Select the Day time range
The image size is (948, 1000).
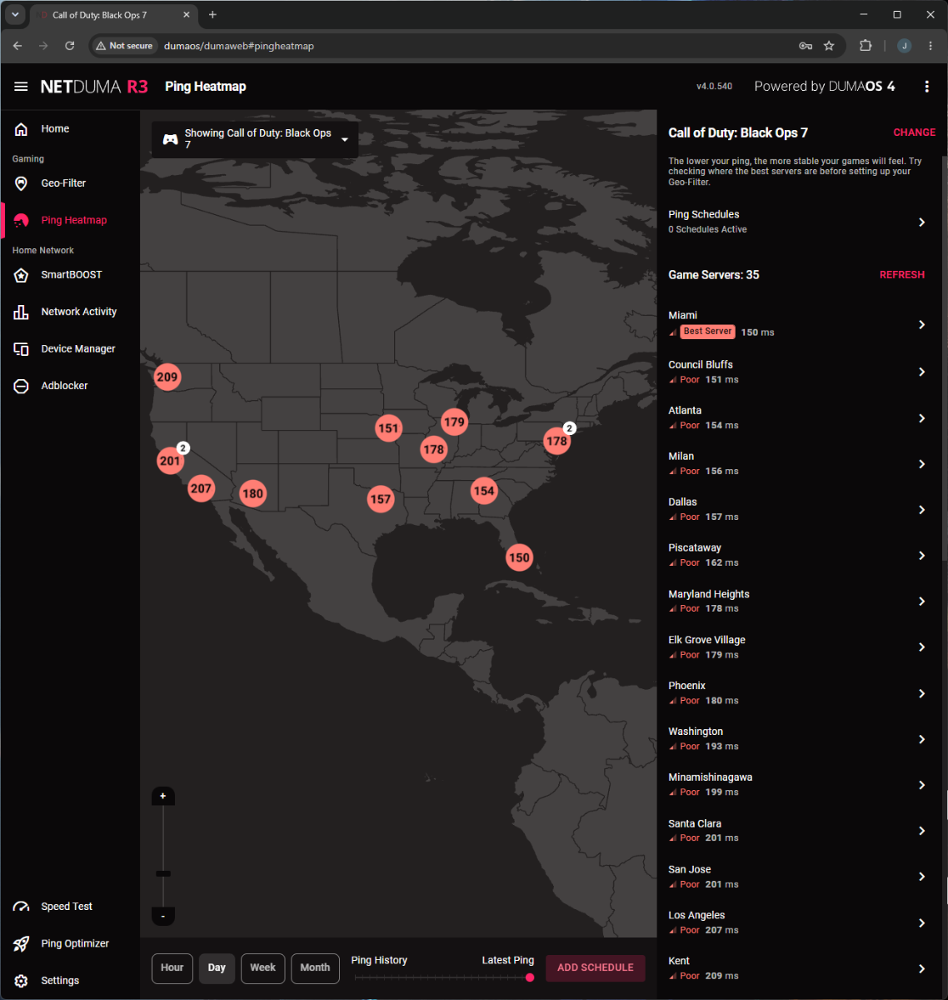[217, 968]
